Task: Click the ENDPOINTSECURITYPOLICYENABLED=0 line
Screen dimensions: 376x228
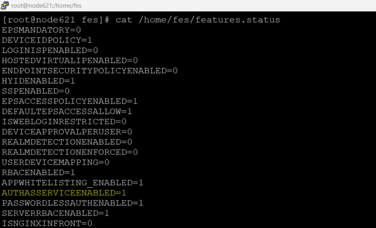Action: [x=89, y=71]
